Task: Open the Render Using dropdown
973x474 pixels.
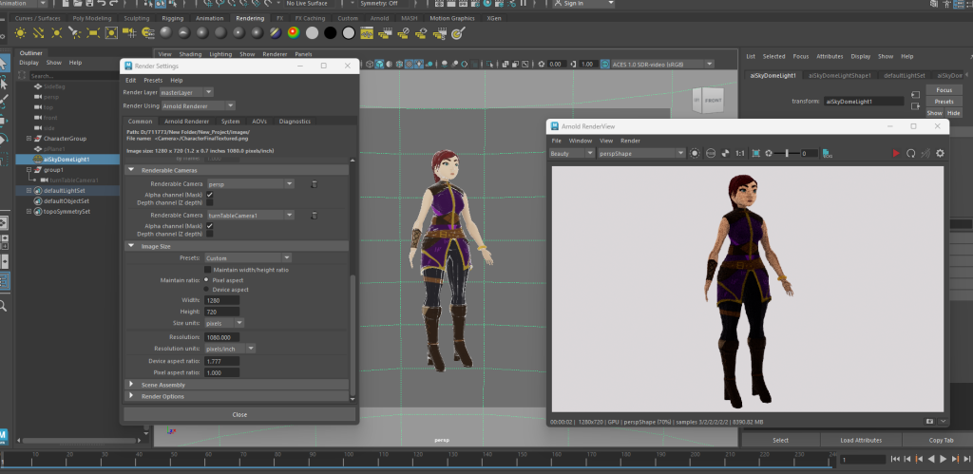Action: pyautogui.click(x=199, y=105)
